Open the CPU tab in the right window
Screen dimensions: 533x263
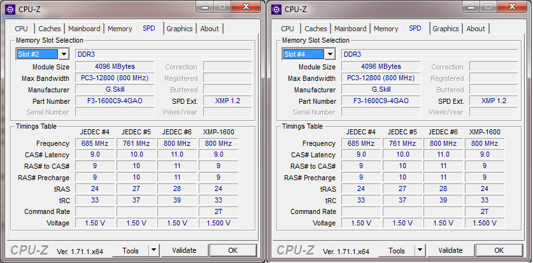(288, 29)
